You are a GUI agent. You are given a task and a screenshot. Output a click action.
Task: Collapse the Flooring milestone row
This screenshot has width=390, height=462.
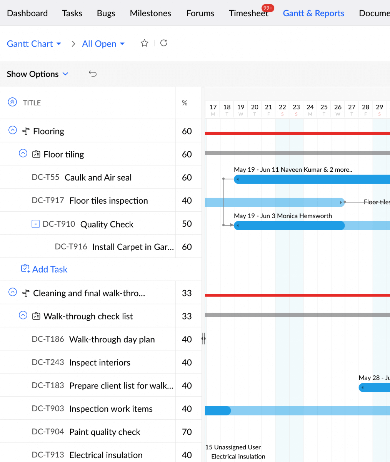point(12,131)
